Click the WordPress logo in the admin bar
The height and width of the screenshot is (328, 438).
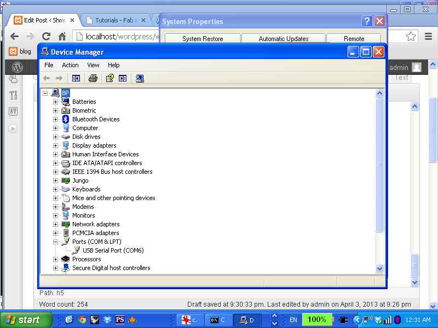point(18,67)
